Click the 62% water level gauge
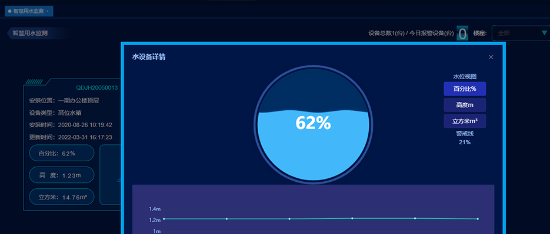The width and height of the screenshot is (550, 234). click(x=313, y=124)
